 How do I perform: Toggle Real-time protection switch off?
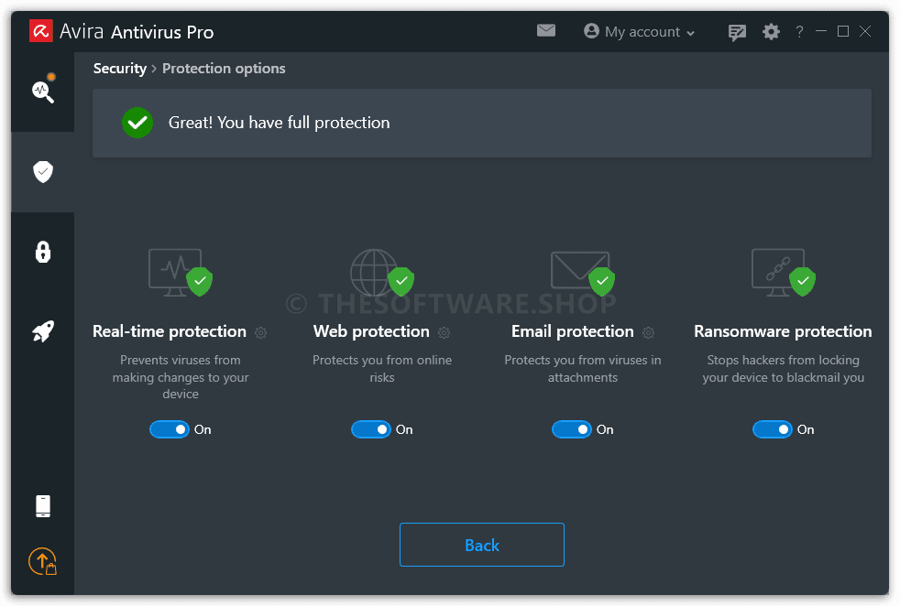170,429
